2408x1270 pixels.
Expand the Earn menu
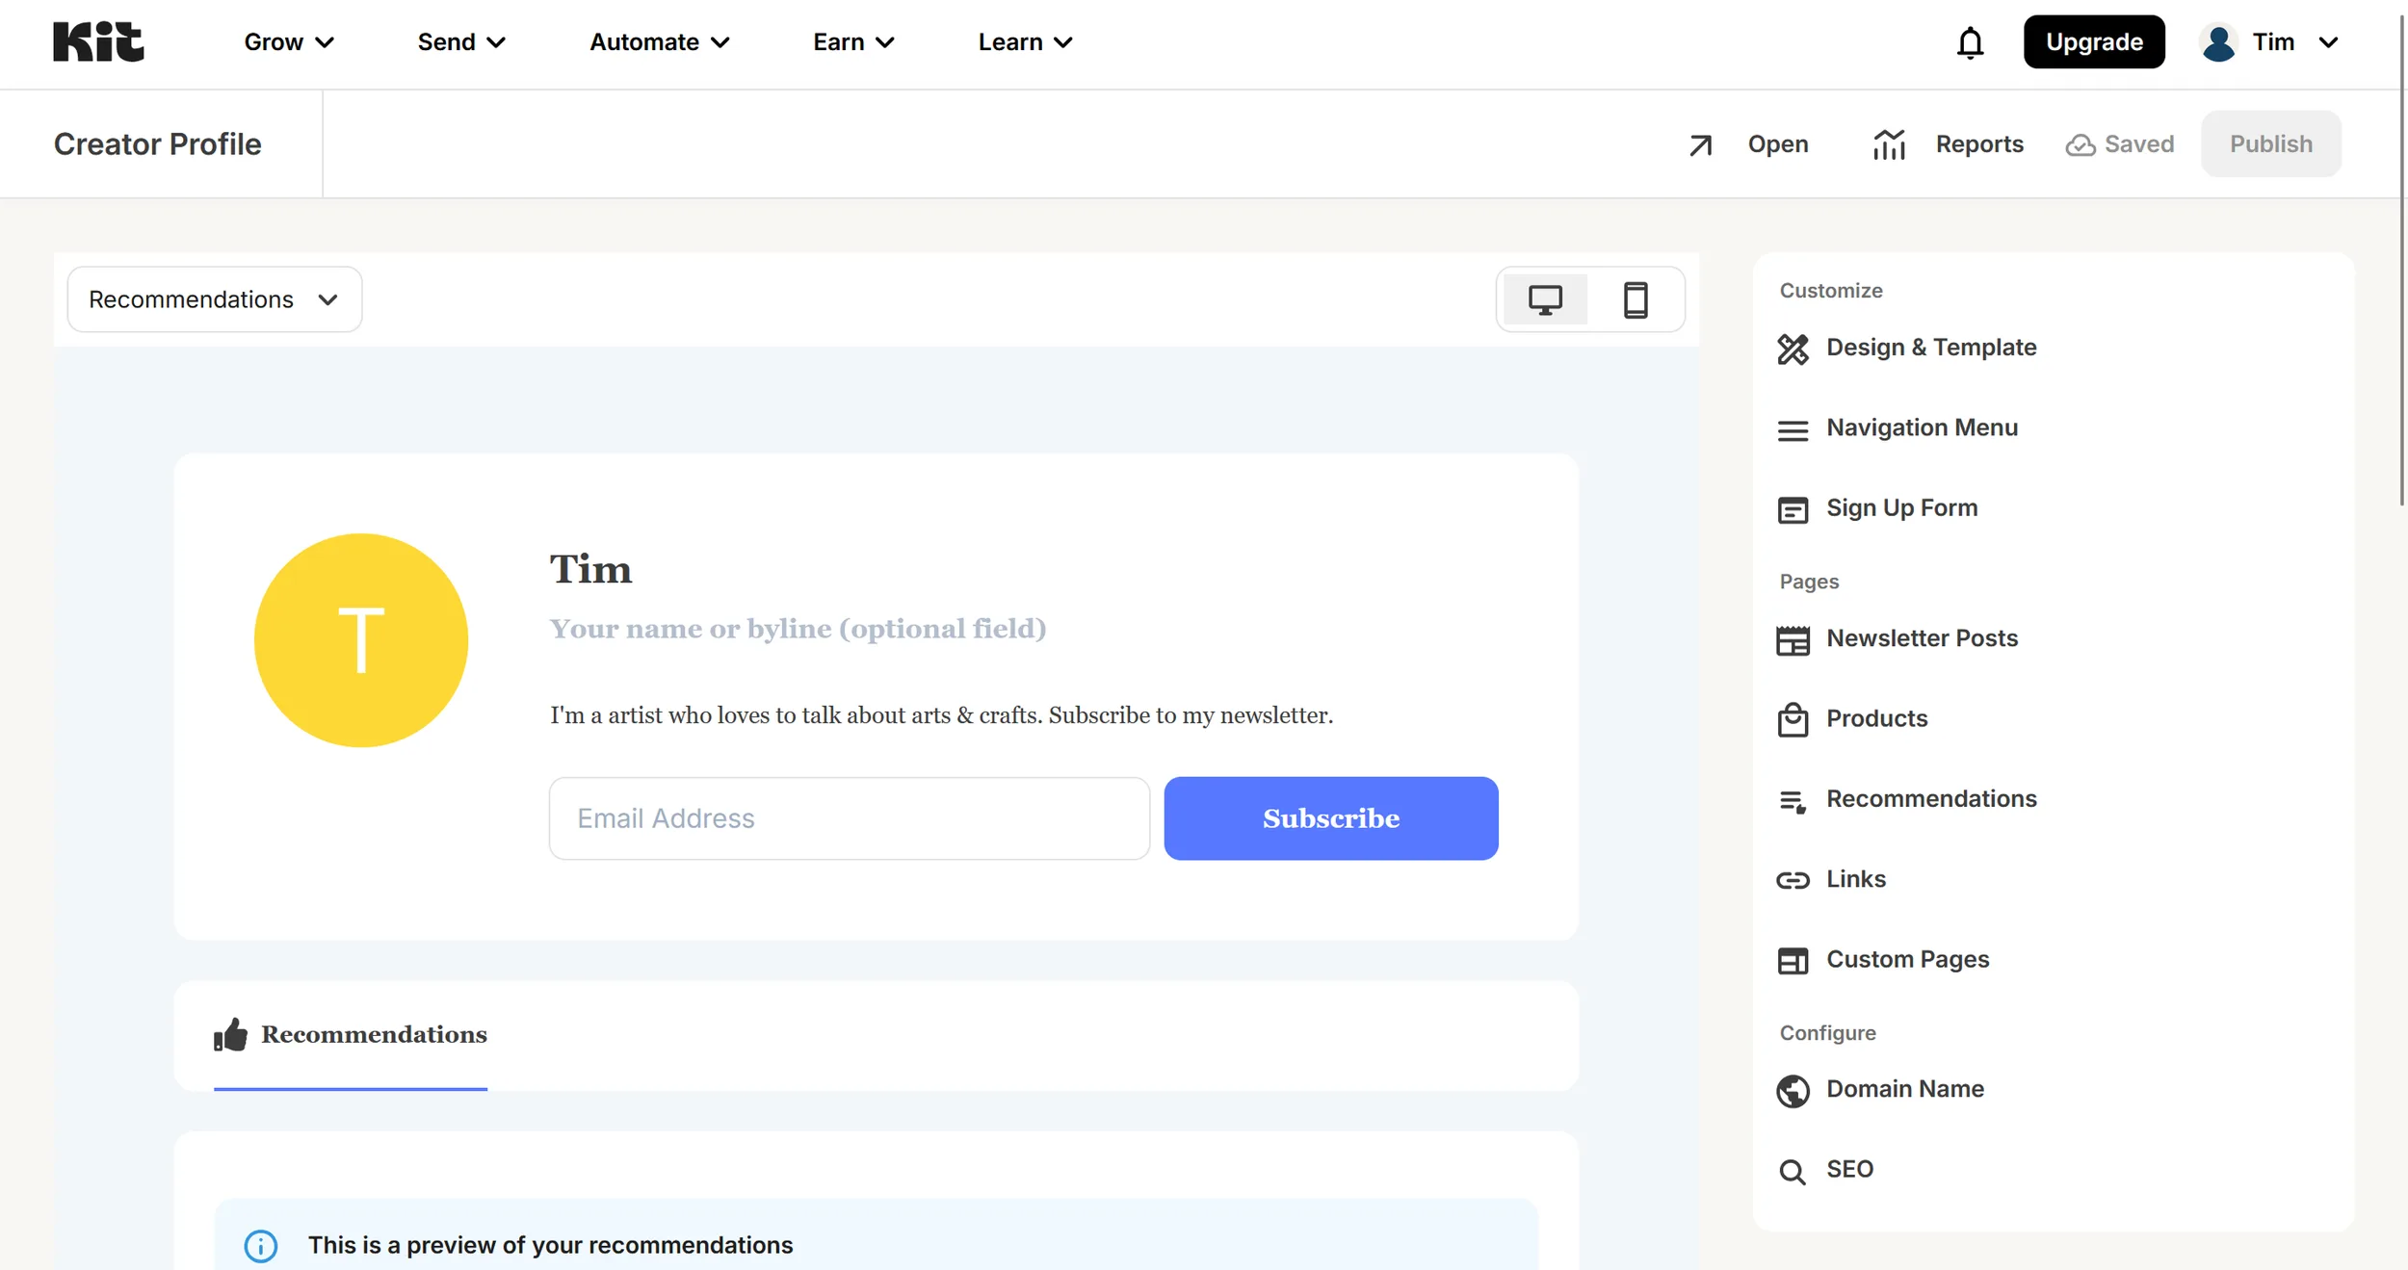[853, 42]
